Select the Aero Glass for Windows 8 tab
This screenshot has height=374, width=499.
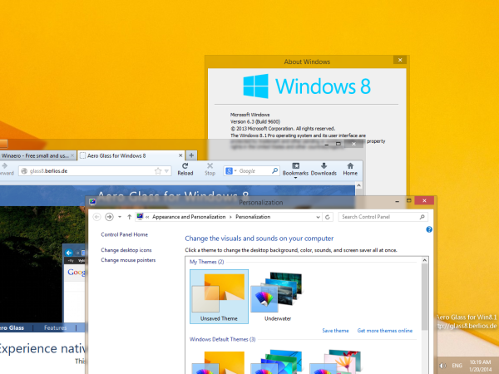[x=131, y=155]
